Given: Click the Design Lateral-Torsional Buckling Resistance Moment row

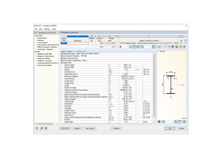Looking at the screenshot, I should (107, 117).
